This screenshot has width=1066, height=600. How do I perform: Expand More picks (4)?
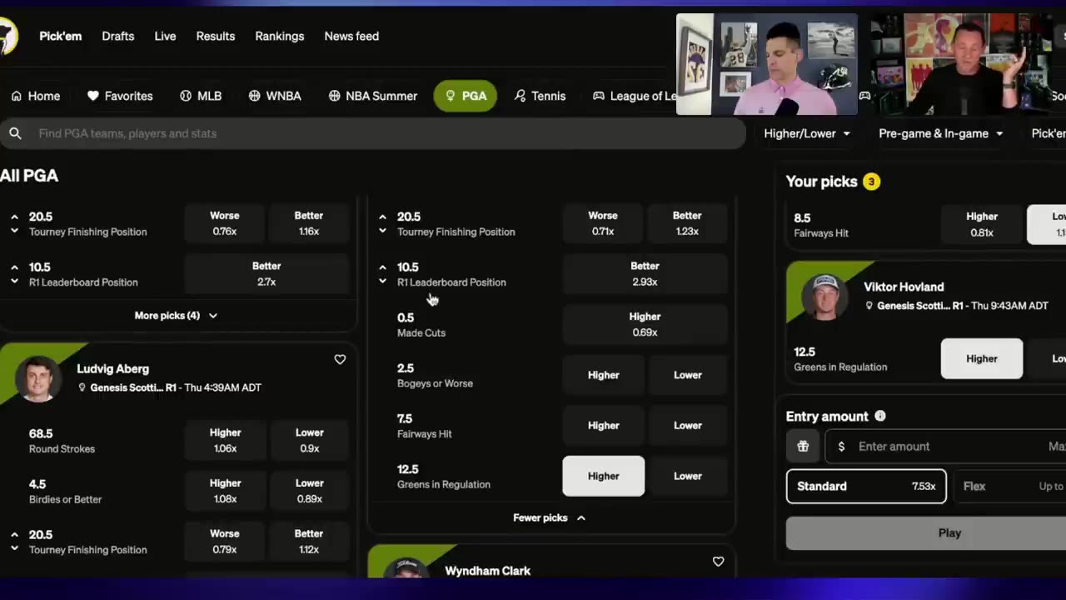(x=176, y=316)
